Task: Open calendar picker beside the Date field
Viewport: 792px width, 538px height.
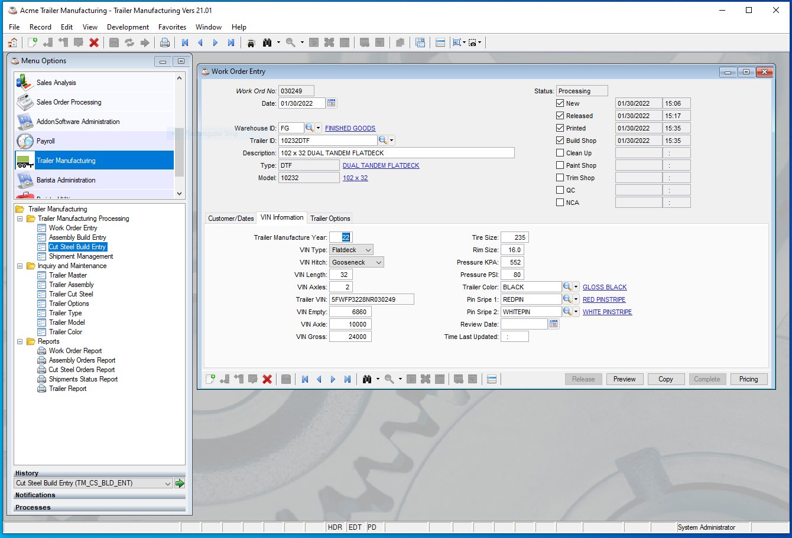Action: [332, 103]
